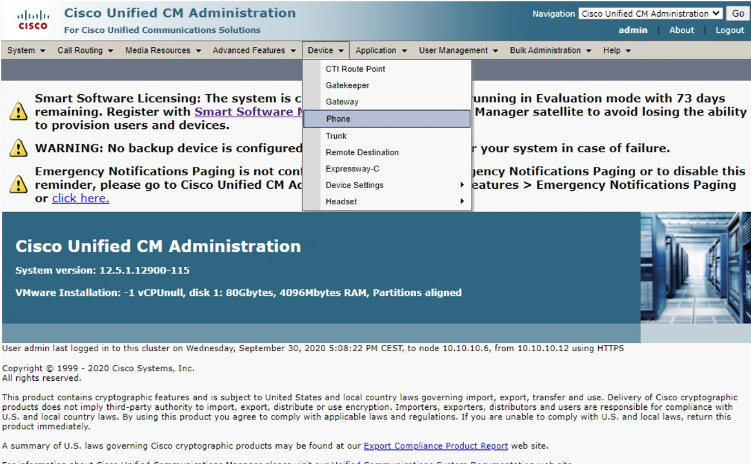Open the Navigation dropdown selector
Viewport: 751px width, 464px height.
(x=650, y=14)
